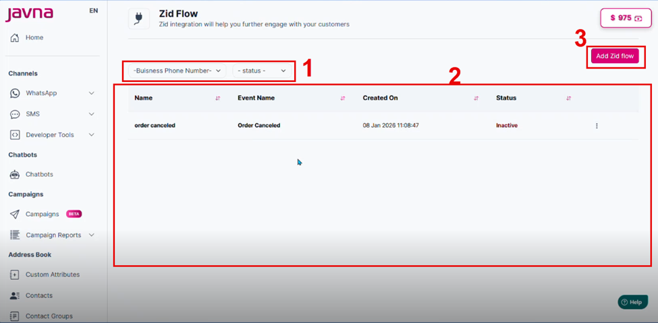Viewport: 658px width, 323px height.
Task: Open Chatbots from the sidebar
Action: [x=39, y=174]
